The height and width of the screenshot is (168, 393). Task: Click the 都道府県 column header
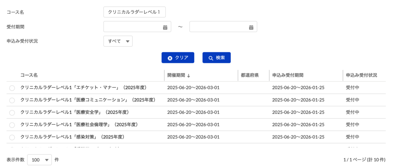pos(249,75)
